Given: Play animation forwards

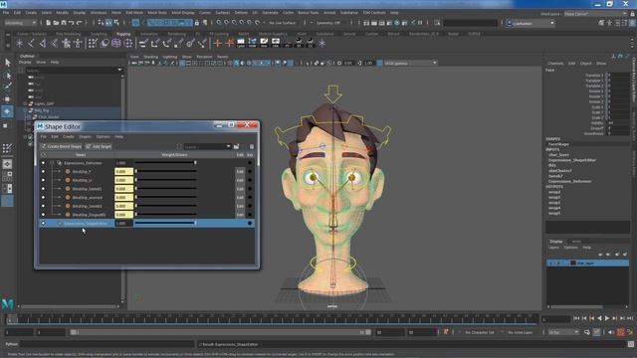Looking at the screenshot, I should pyautogui.click(x=607, y=318).
